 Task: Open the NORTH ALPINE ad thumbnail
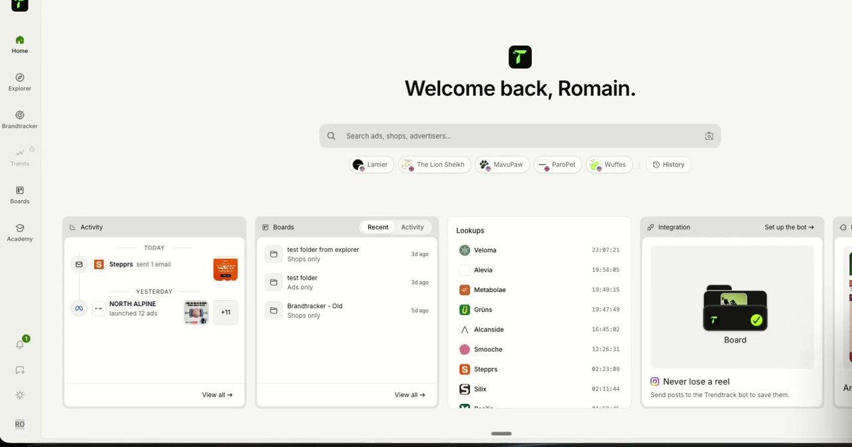[x=196, y=312]
